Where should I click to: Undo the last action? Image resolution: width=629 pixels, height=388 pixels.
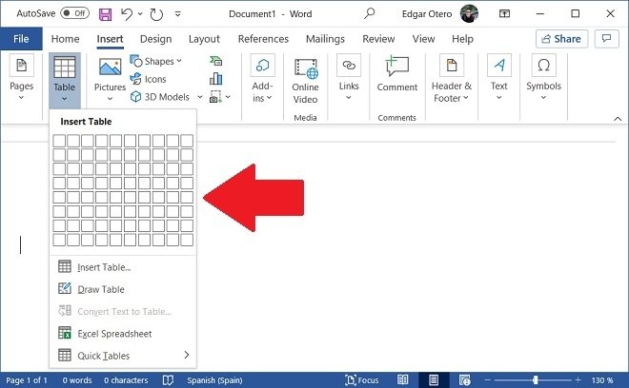point(127,14)
